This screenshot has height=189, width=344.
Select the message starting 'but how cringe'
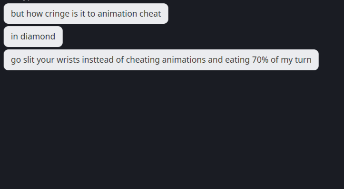[86, 14]
